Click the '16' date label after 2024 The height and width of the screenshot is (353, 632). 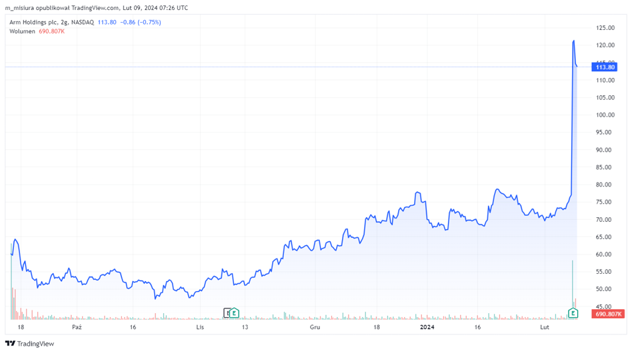(x=477, y=327)
